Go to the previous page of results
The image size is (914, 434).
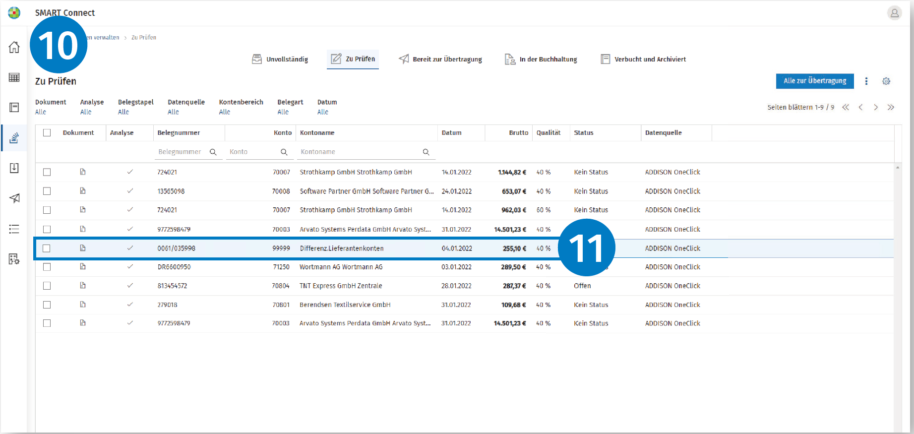[x=861, y=107]
